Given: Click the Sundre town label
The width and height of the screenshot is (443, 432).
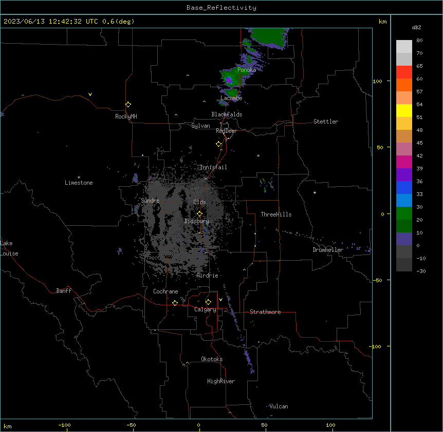Looking at the screenshot, I should [150, 201].
